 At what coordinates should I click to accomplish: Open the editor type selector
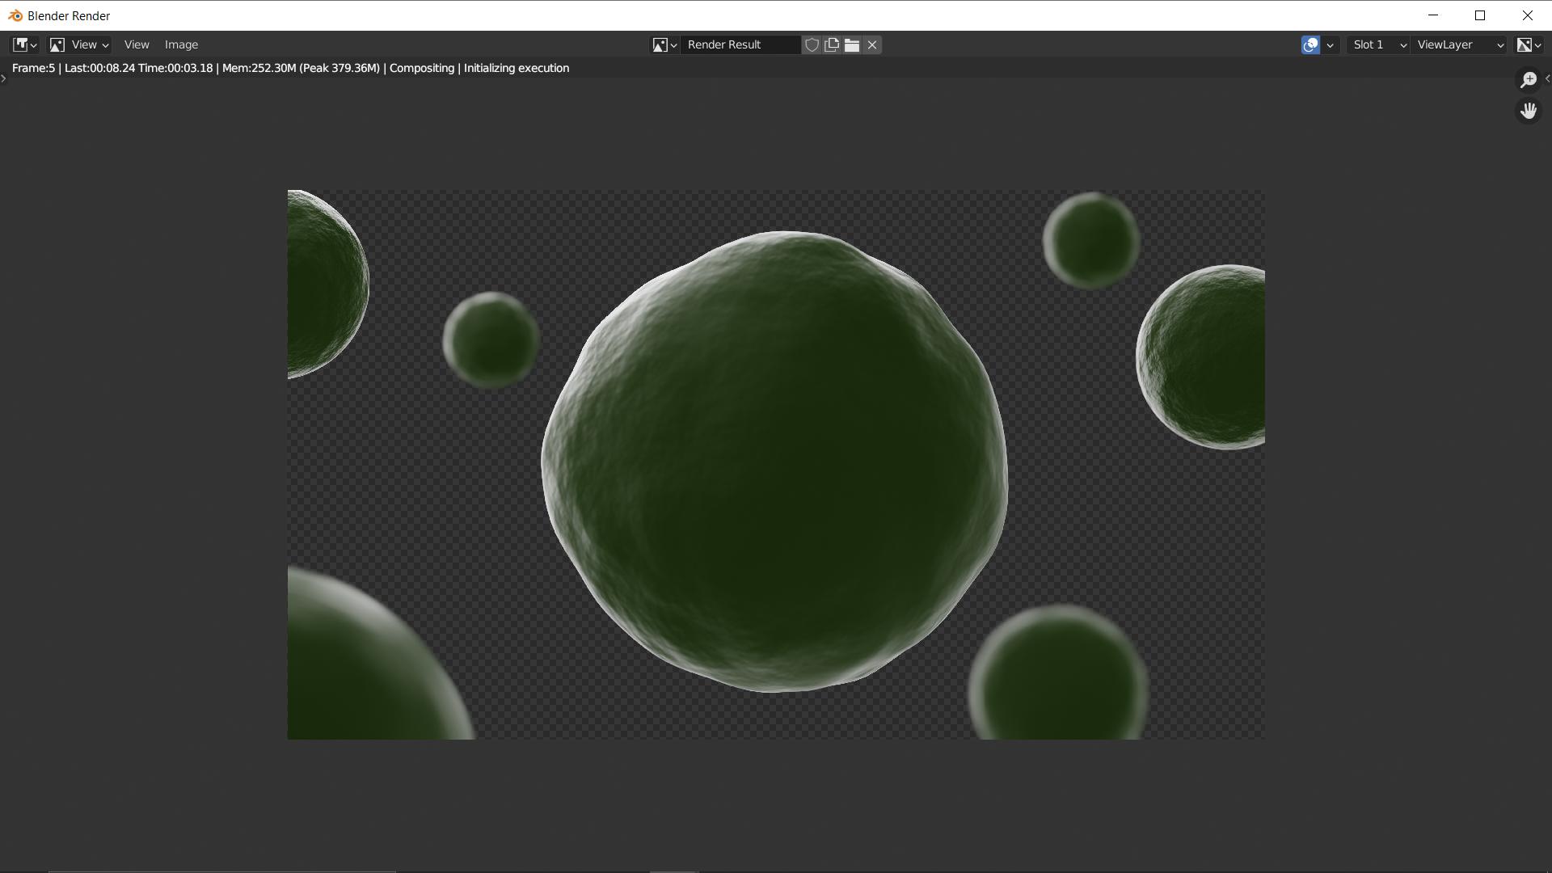point(24,44)
